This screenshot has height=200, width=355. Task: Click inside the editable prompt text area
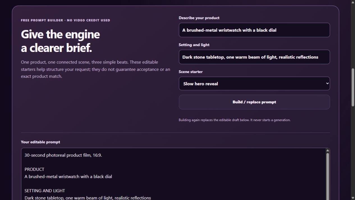pos(173,174)
